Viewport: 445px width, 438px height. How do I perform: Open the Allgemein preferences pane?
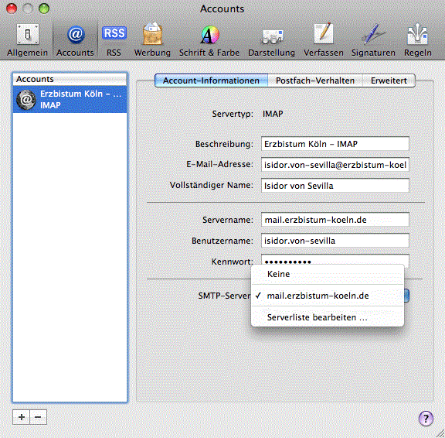27,40
